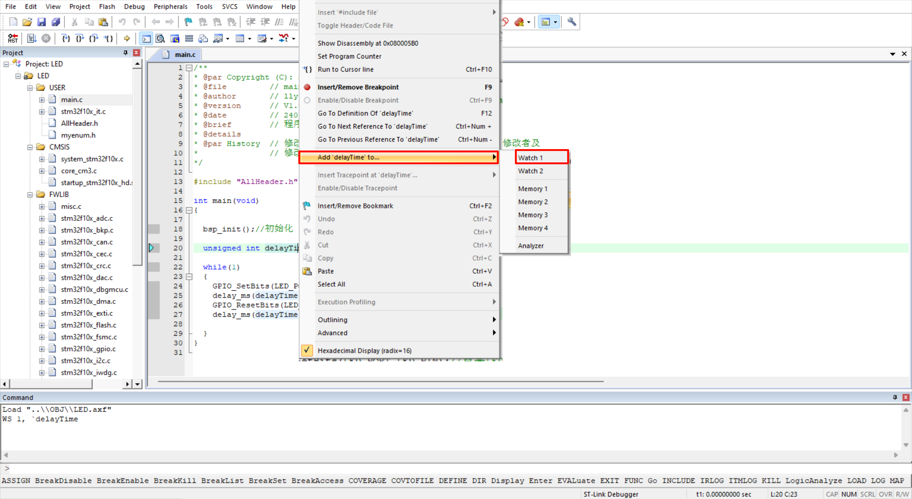Viewport: 912px width, 499px height.
Task: Collapse the FWLIB folder
Action: pyautogui.click(x=30, y=195)
